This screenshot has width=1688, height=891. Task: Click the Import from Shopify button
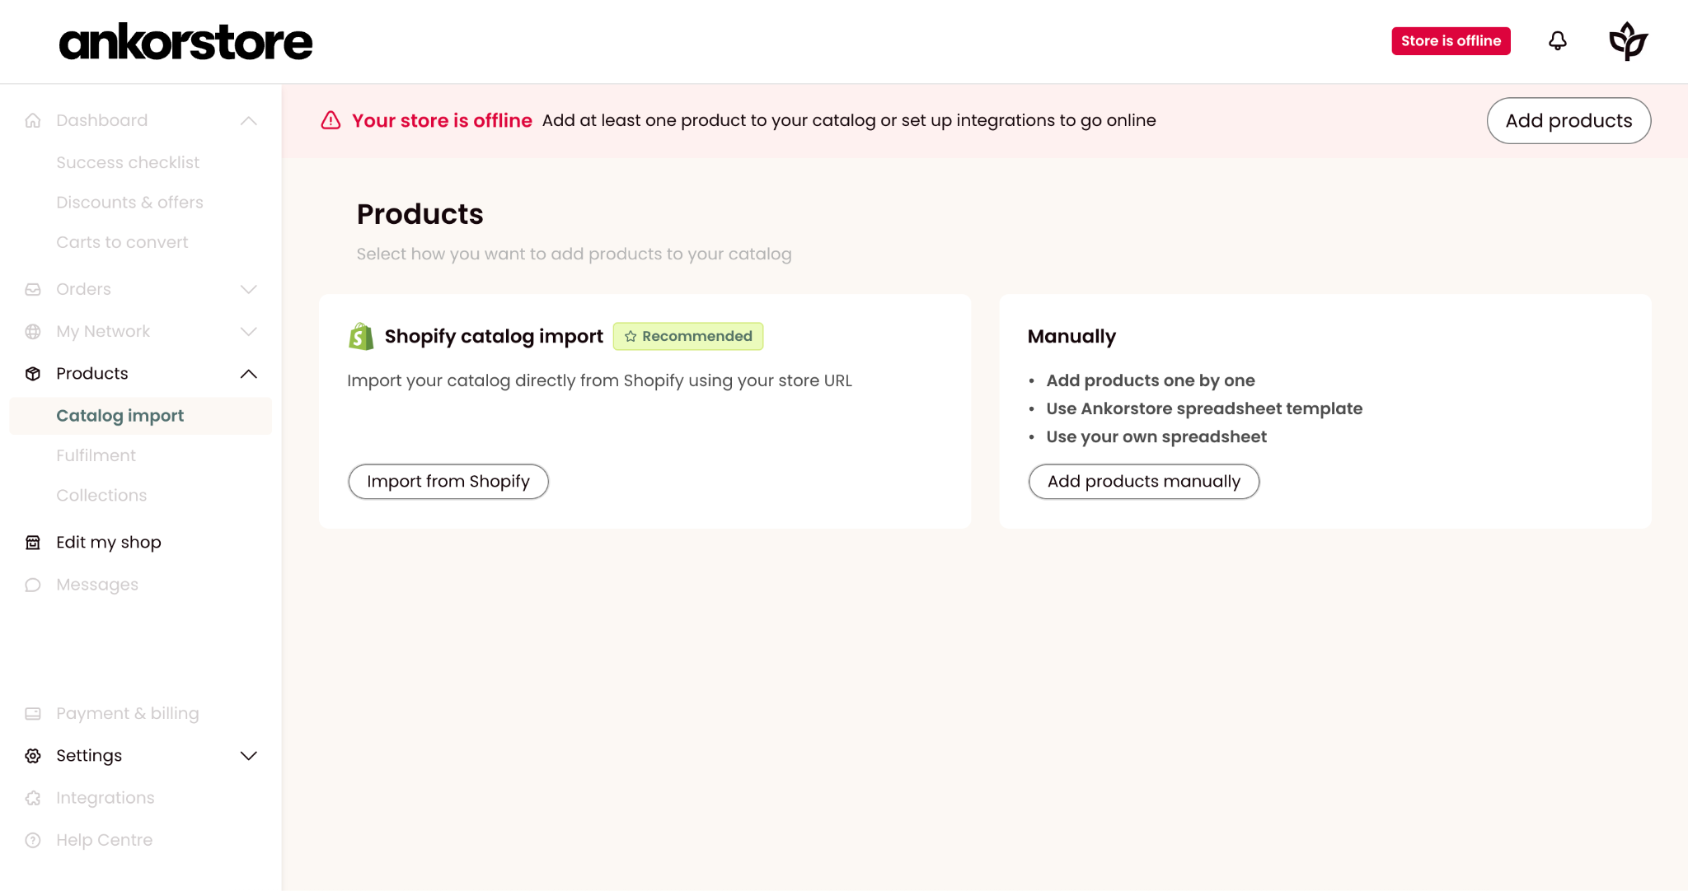[x=448, y=481]
